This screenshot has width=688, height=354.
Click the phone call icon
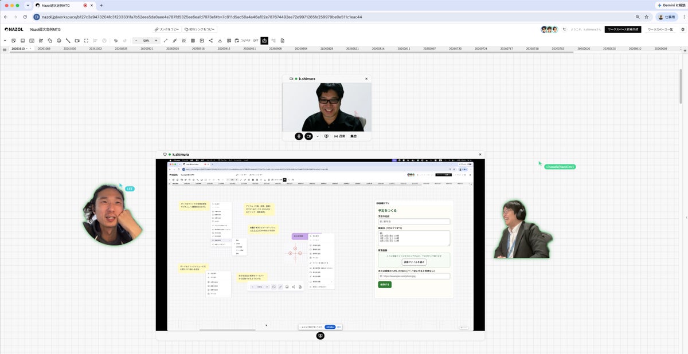564,29
